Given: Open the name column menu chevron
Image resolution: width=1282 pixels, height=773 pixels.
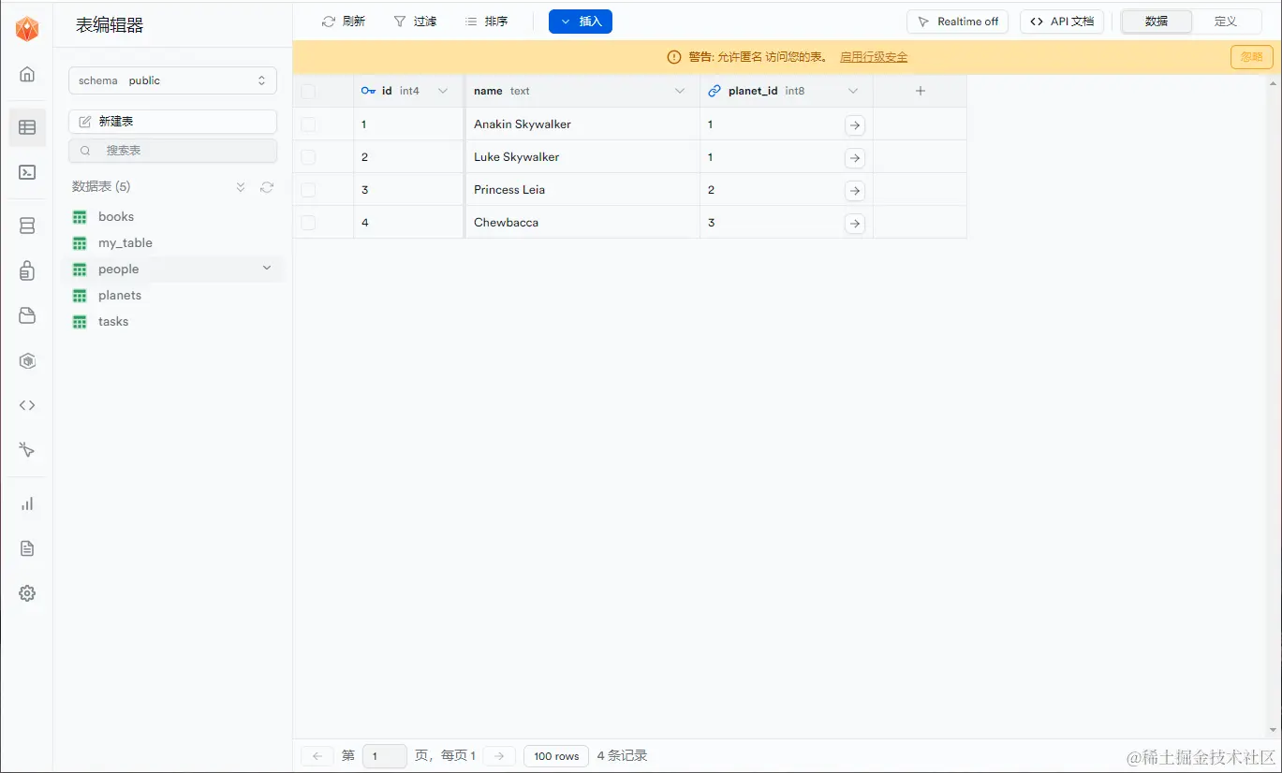Looking at the screenshot, I should click(681, 91).
